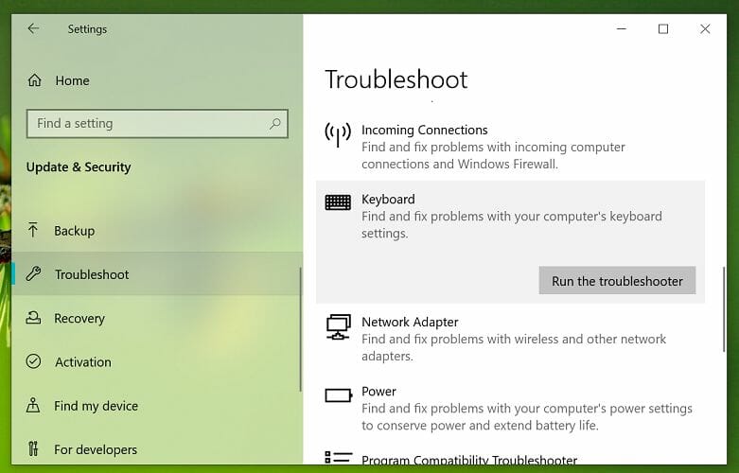Click the sidebar vertical scrollbar

point(300,329)
